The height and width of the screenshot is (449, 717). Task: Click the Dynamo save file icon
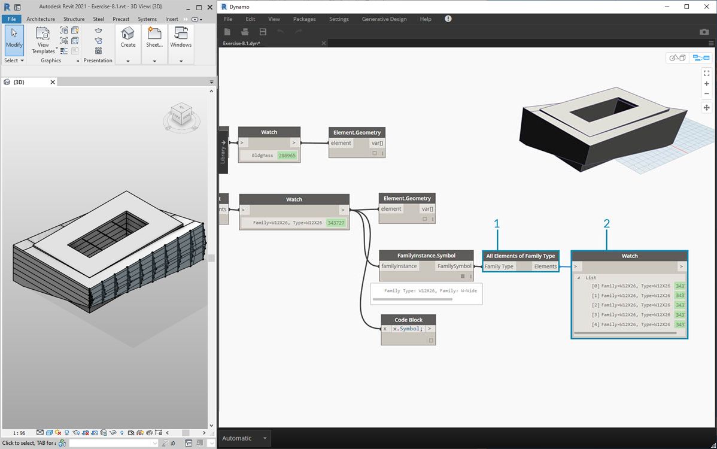(263, 32)
